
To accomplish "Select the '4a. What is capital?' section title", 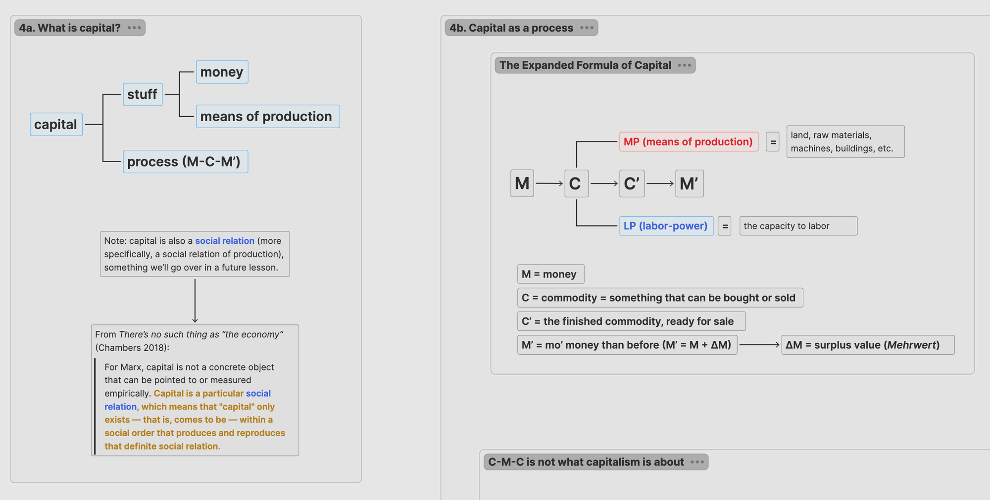I will point(70,28).
